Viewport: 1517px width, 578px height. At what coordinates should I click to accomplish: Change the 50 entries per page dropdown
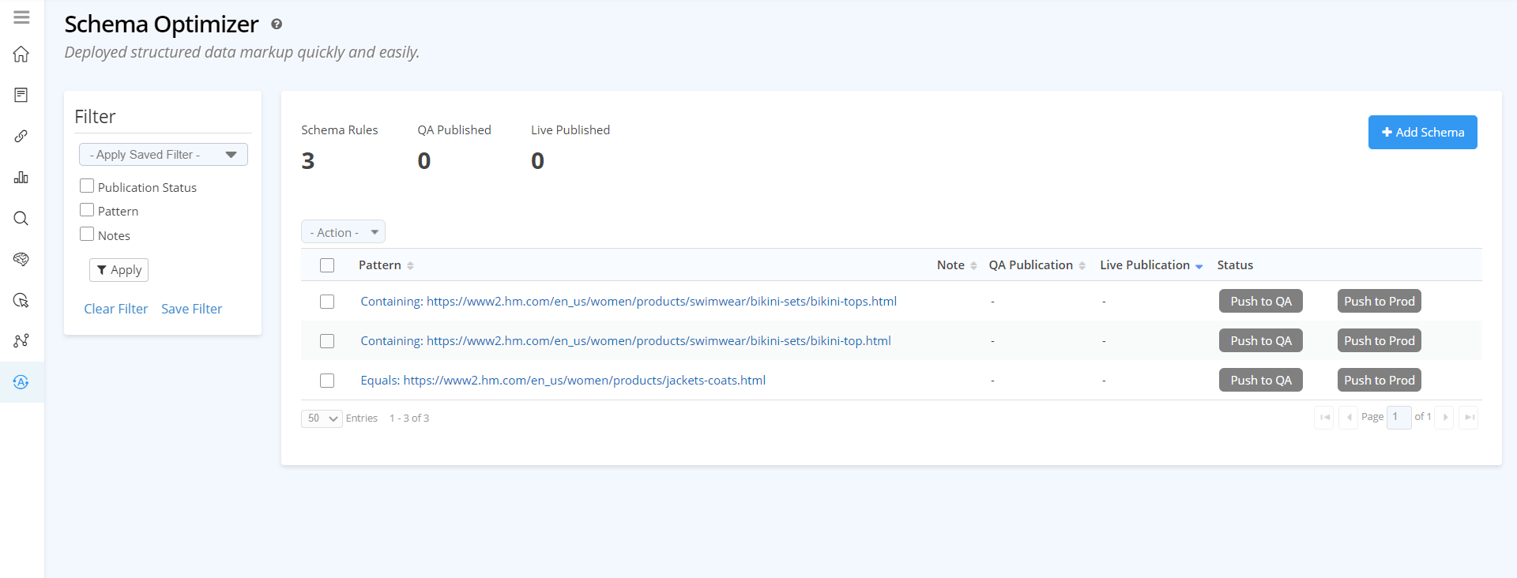click(x=322, y=418)
